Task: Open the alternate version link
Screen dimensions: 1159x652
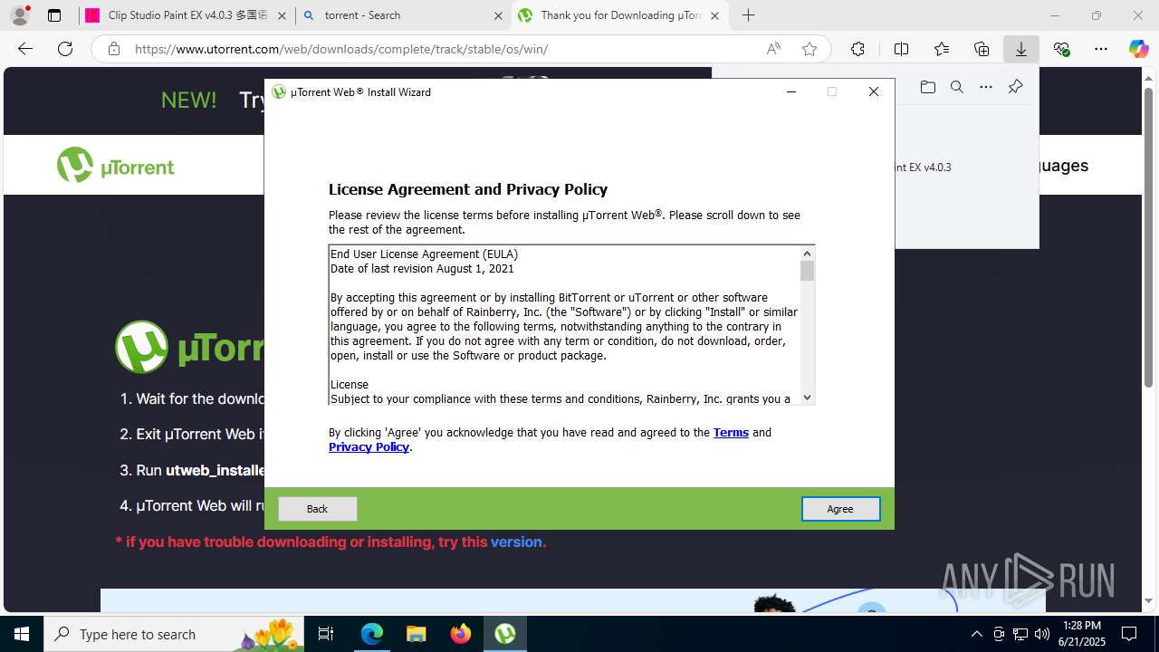Action: tap(516, 542)
